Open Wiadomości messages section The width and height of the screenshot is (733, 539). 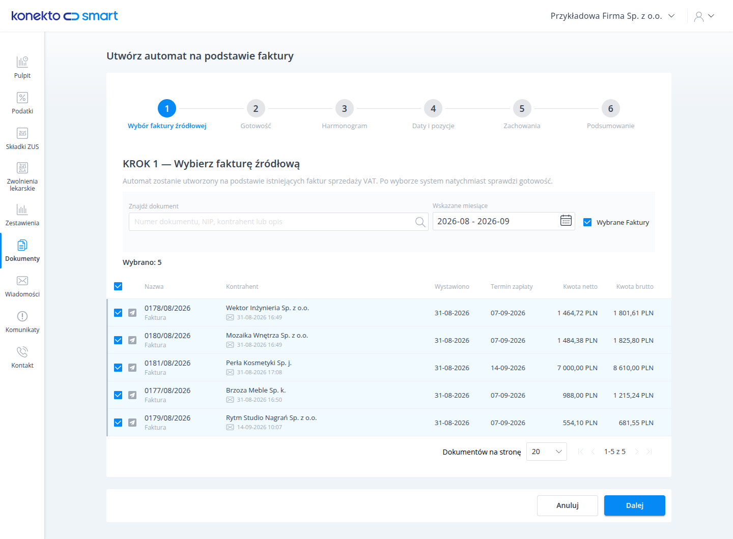click(22, 286)
